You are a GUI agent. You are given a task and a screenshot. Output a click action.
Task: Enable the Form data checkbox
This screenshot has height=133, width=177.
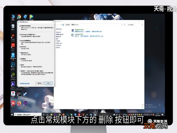[20, 59]
